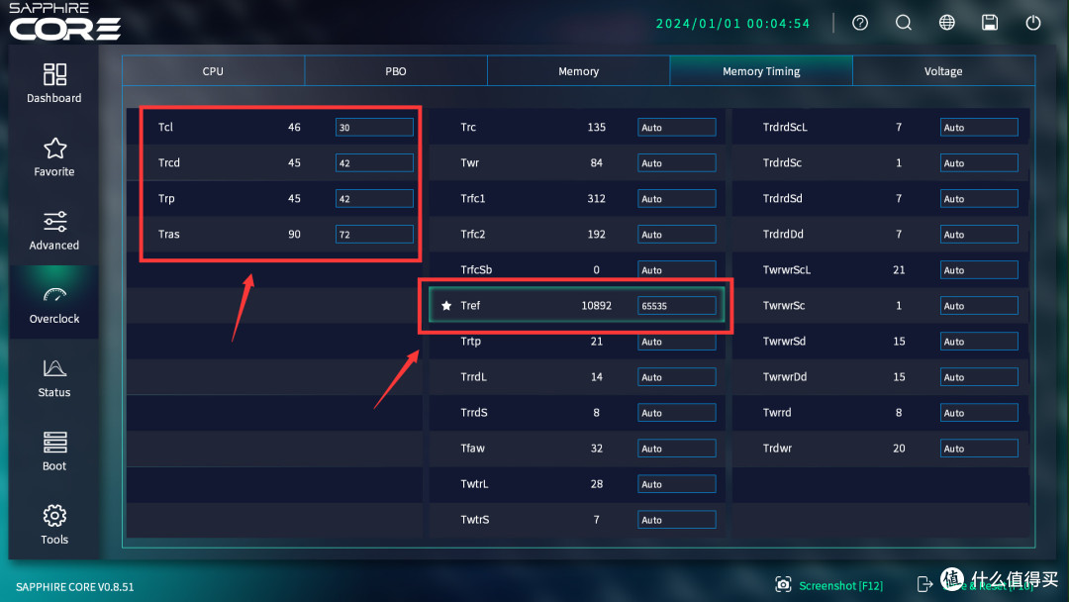The image size is (1069, 602).
Task: Click the Tras value field showing 72
Action: [x=374, y=235]
